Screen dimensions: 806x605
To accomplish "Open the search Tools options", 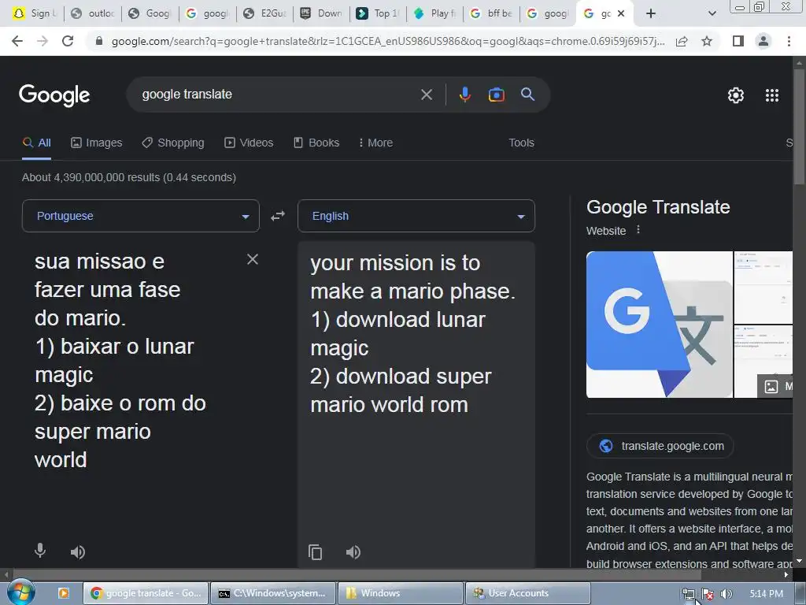I will pos(521,143).
